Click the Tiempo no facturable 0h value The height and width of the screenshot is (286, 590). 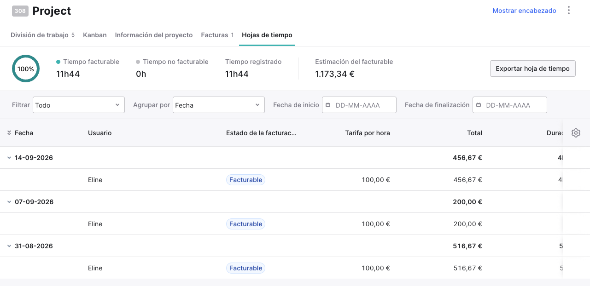(x=141, y=74)
